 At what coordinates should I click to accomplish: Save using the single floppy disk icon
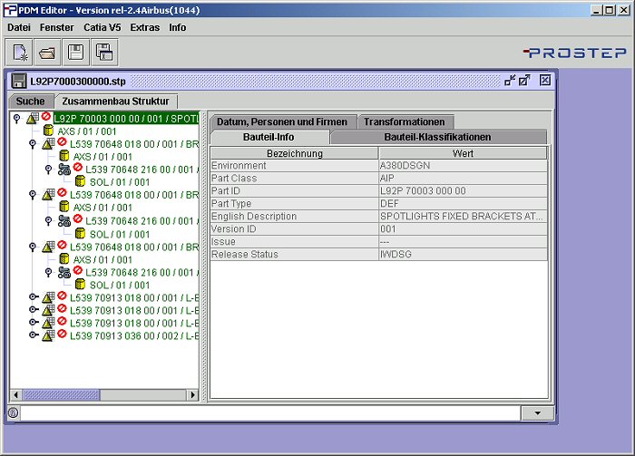pos(75,53)
